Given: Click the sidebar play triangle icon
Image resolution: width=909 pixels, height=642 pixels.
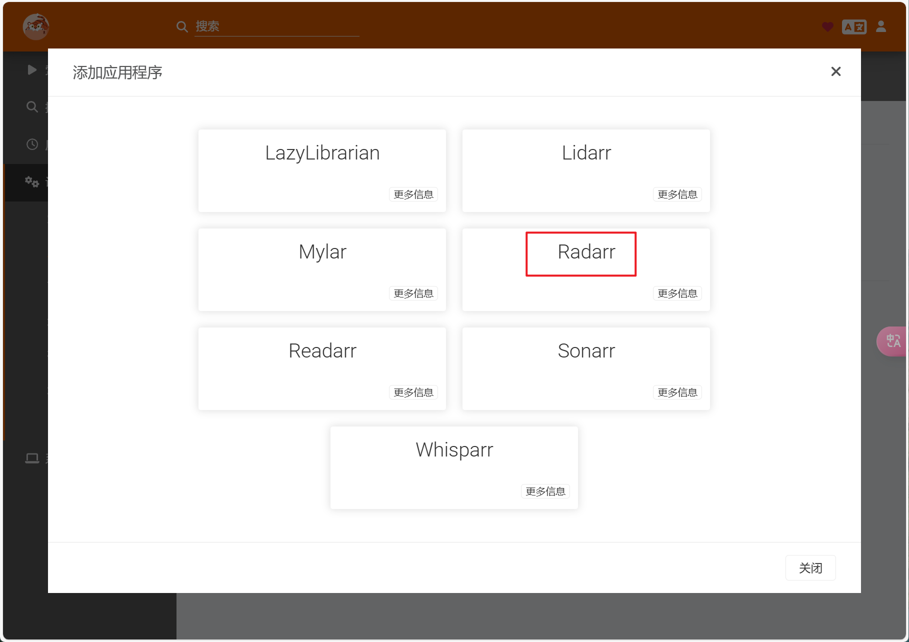Looking at the screenshot, I should pos(32,69).
